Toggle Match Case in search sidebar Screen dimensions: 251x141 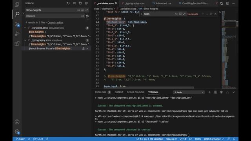click(78, 10)
